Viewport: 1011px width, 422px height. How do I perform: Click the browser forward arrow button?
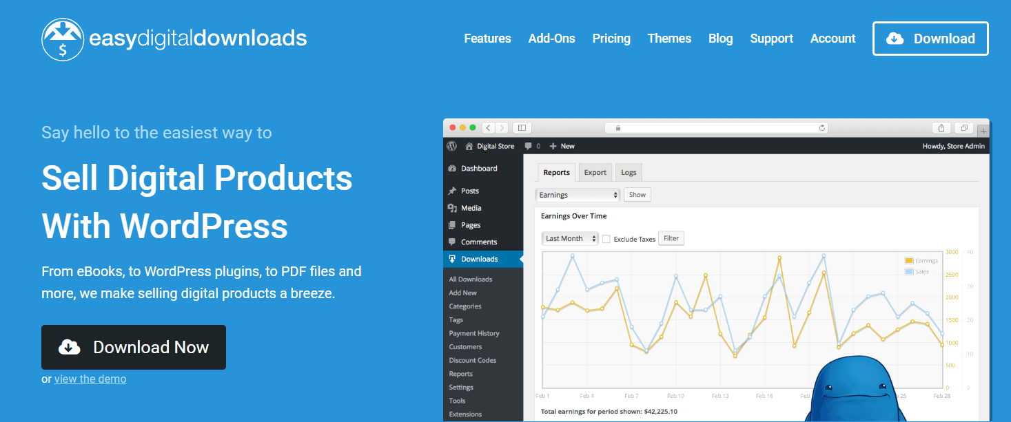coord(502,127)
